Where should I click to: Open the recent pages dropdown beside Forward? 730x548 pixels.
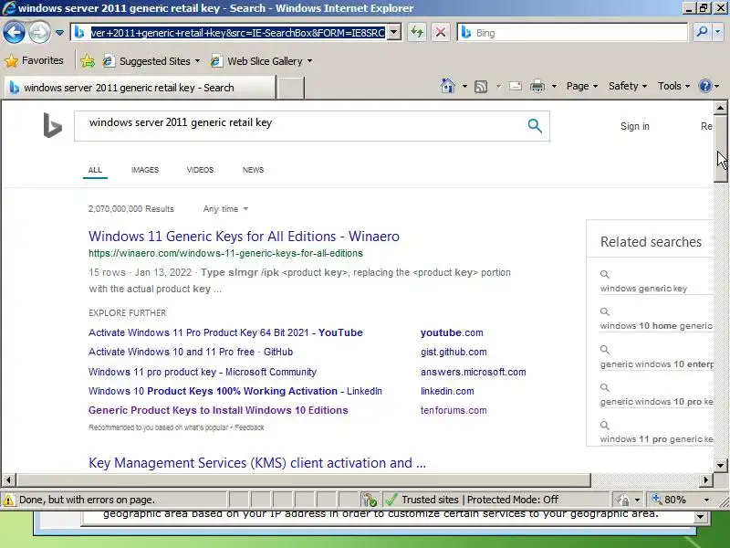59,33
